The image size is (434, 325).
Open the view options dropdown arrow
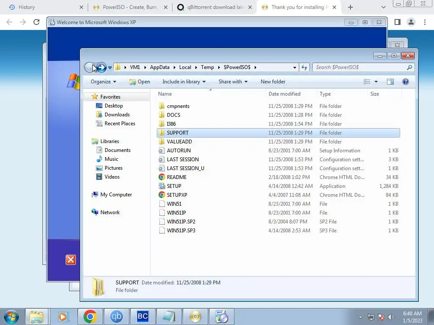coord(376,82)
